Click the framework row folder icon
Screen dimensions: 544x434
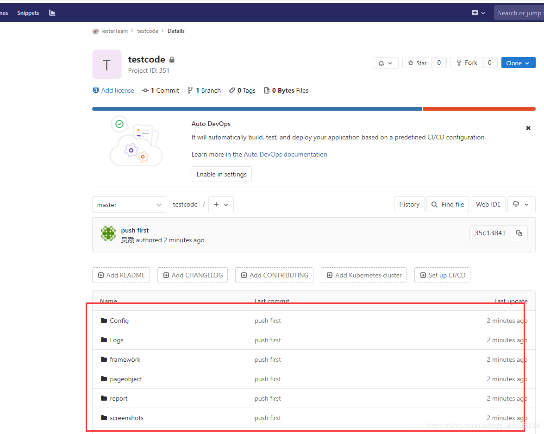point(104,359)
